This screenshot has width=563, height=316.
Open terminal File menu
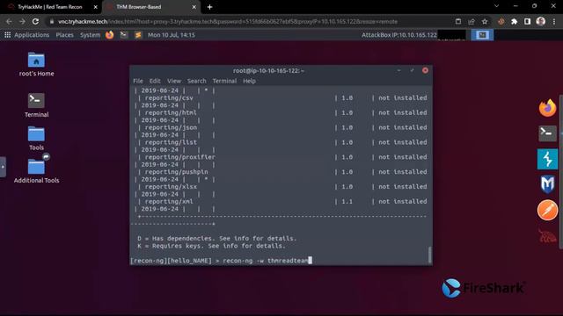(138, 81)
